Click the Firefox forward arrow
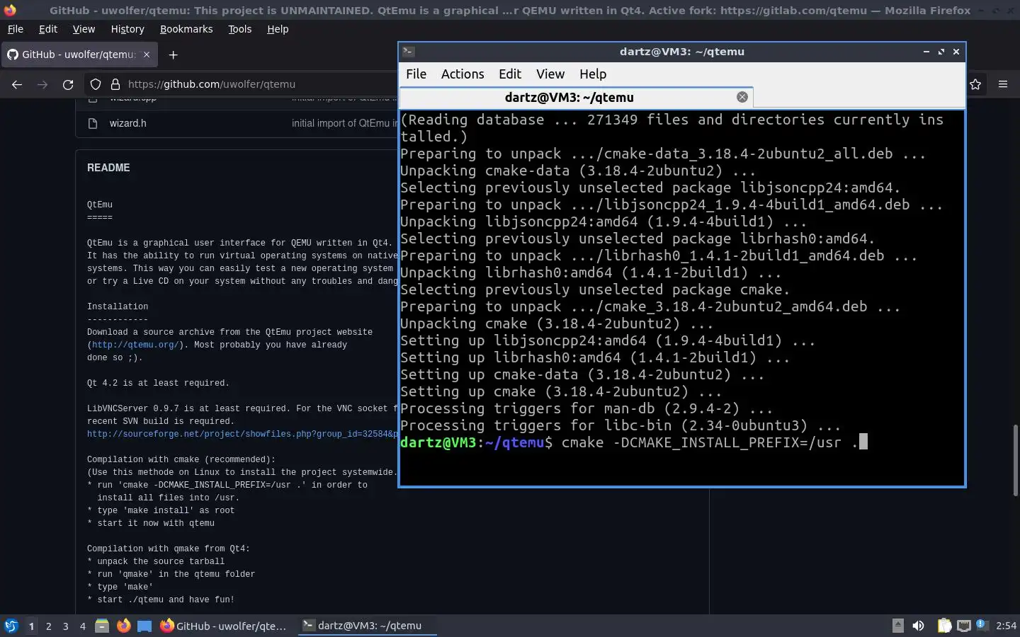The image size is (1020, 637). point(42,84)
